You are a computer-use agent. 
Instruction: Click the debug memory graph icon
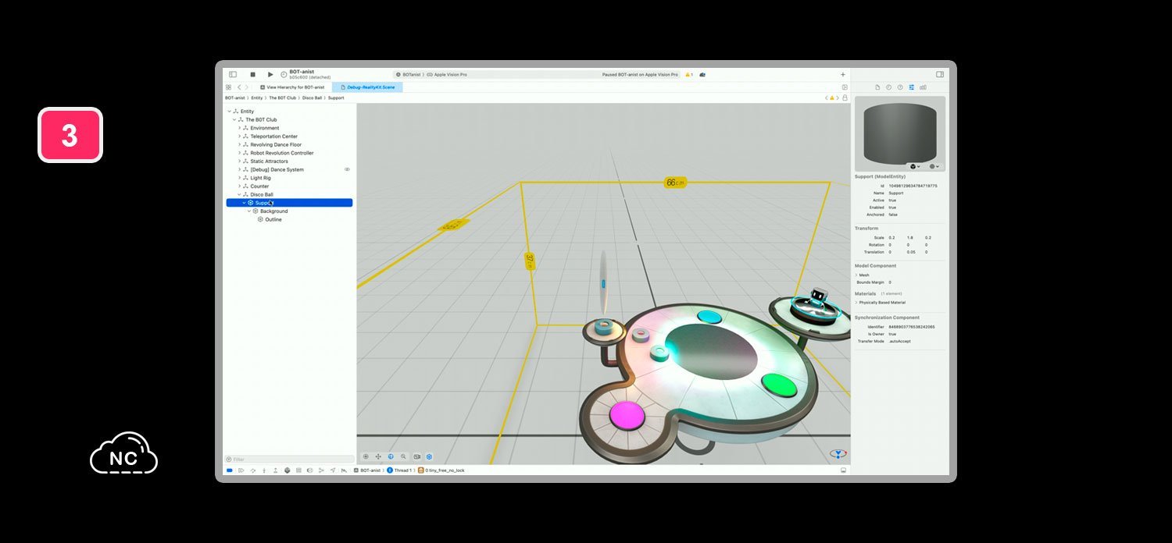321,470
